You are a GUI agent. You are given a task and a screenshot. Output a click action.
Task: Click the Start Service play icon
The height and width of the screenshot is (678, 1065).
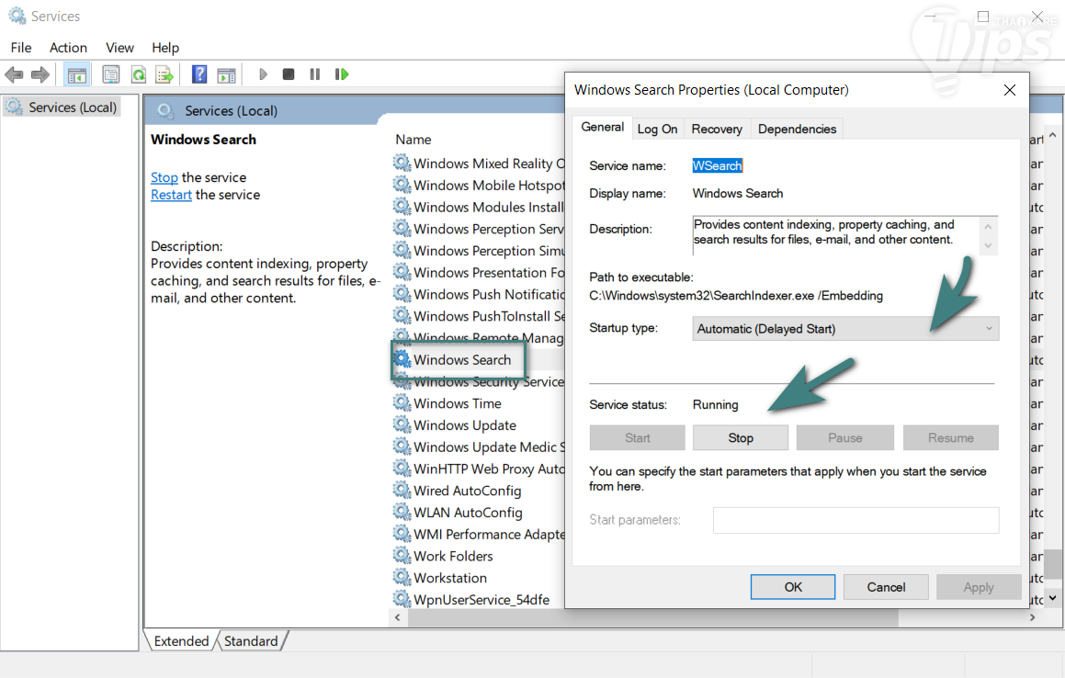point(264,74)
